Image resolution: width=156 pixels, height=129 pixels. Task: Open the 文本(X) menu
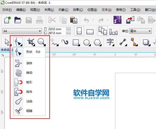(x=106, y=10)
